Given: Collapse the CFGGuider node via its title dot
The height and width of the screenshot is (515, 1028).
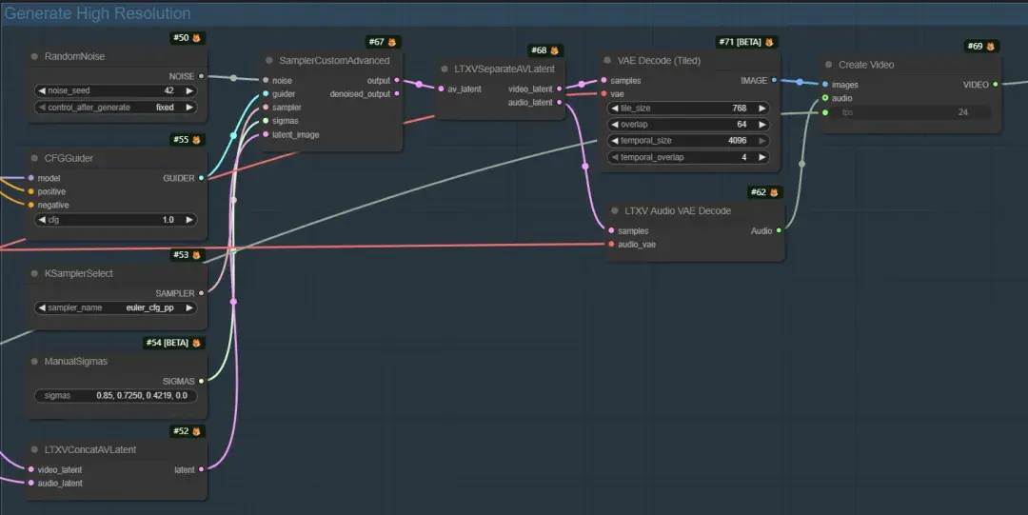Looking at the screenshot, I should pyautogui.click(x=35, y=158).
